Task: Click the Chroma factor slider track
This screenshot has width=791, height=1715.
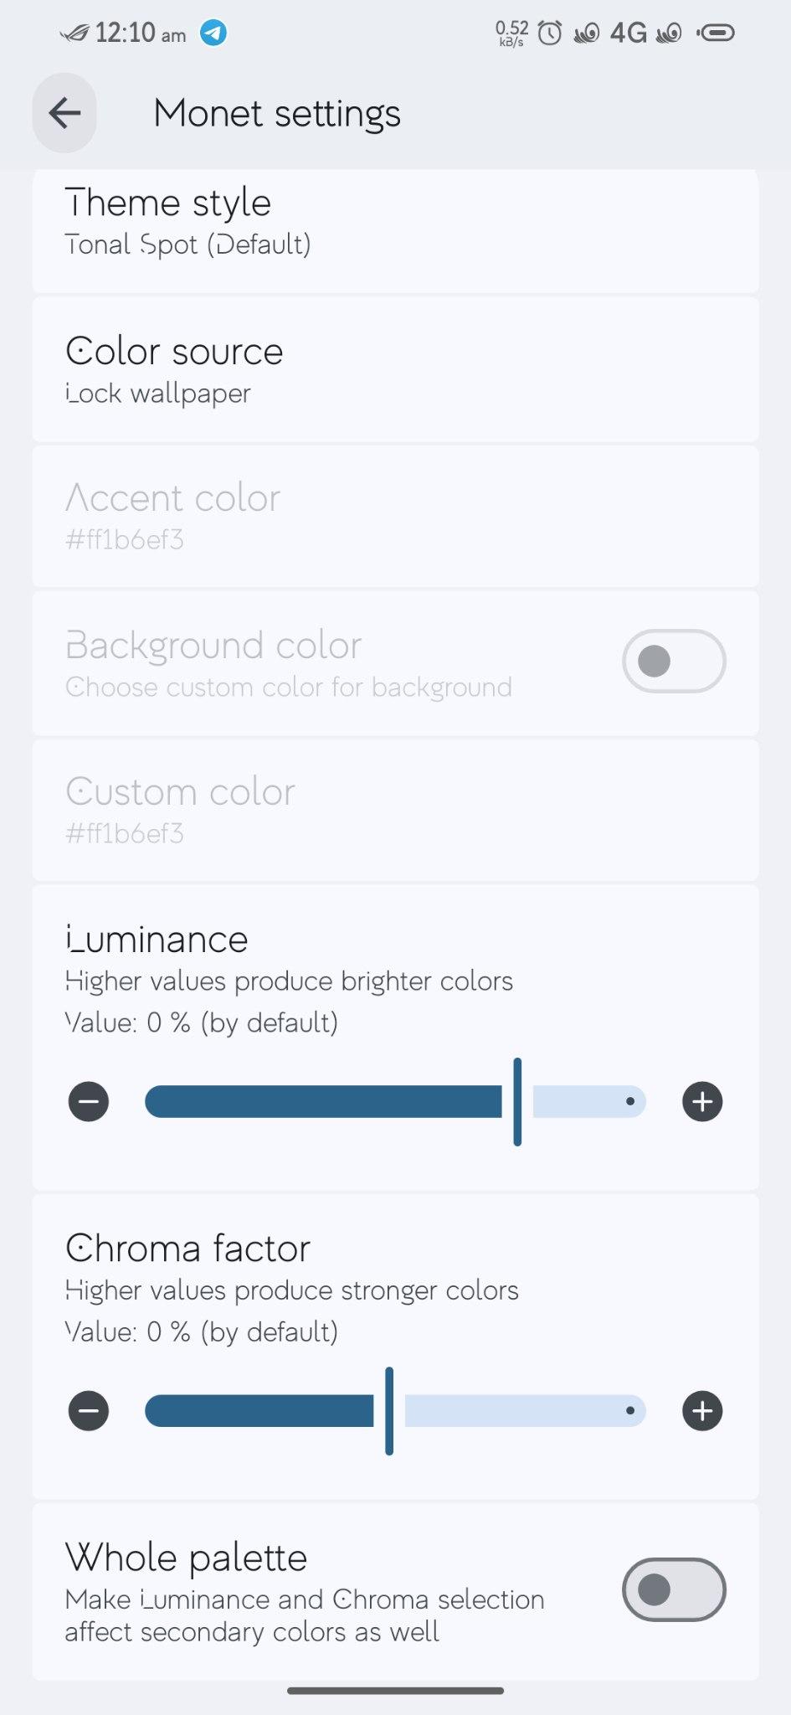Action: pos(395,1410)
